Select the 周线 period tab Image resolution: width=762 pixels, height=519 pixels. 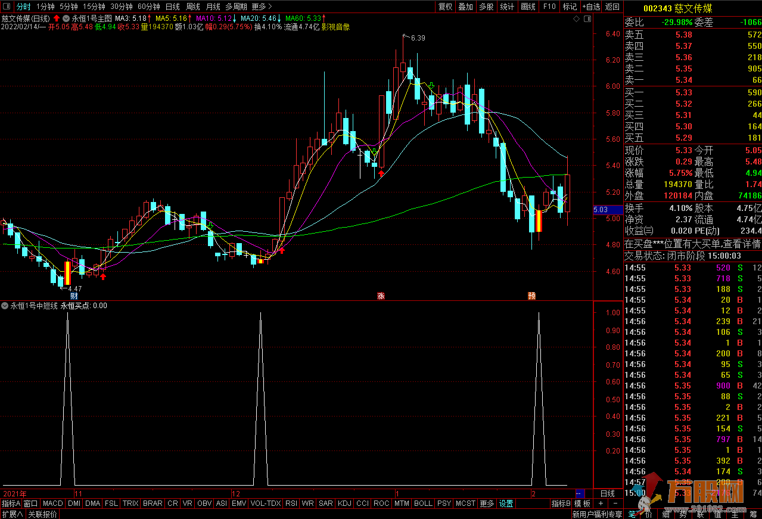[x=193, y=7]
